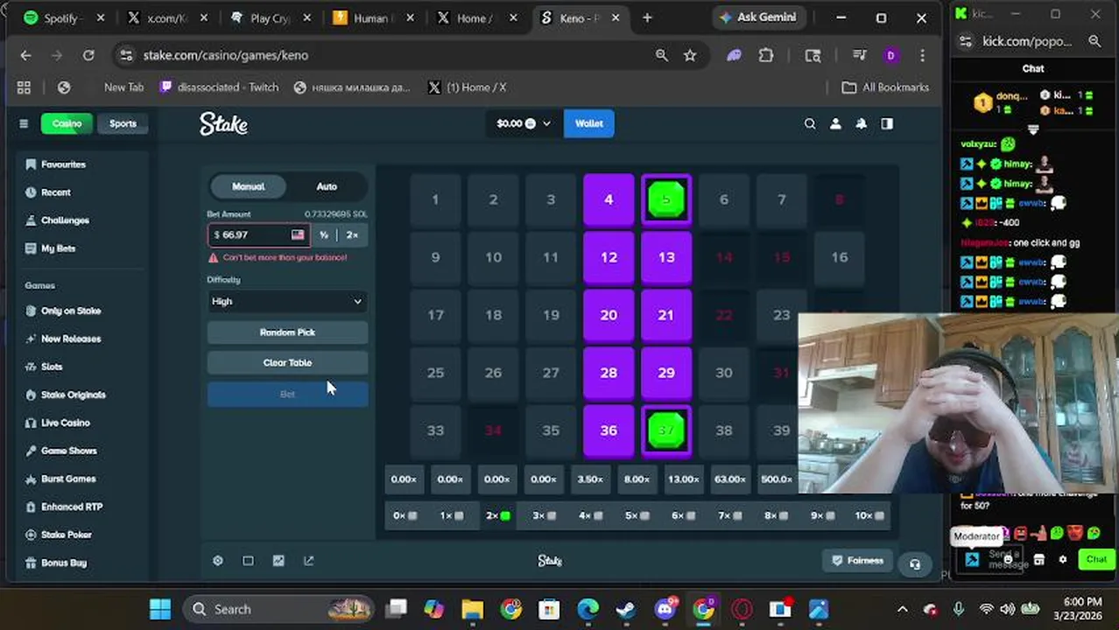The width and height of the screenshot is (1119, 630).
Task: Open disassociated - Twitch bookmark
Action: click(x=220, y=87)
